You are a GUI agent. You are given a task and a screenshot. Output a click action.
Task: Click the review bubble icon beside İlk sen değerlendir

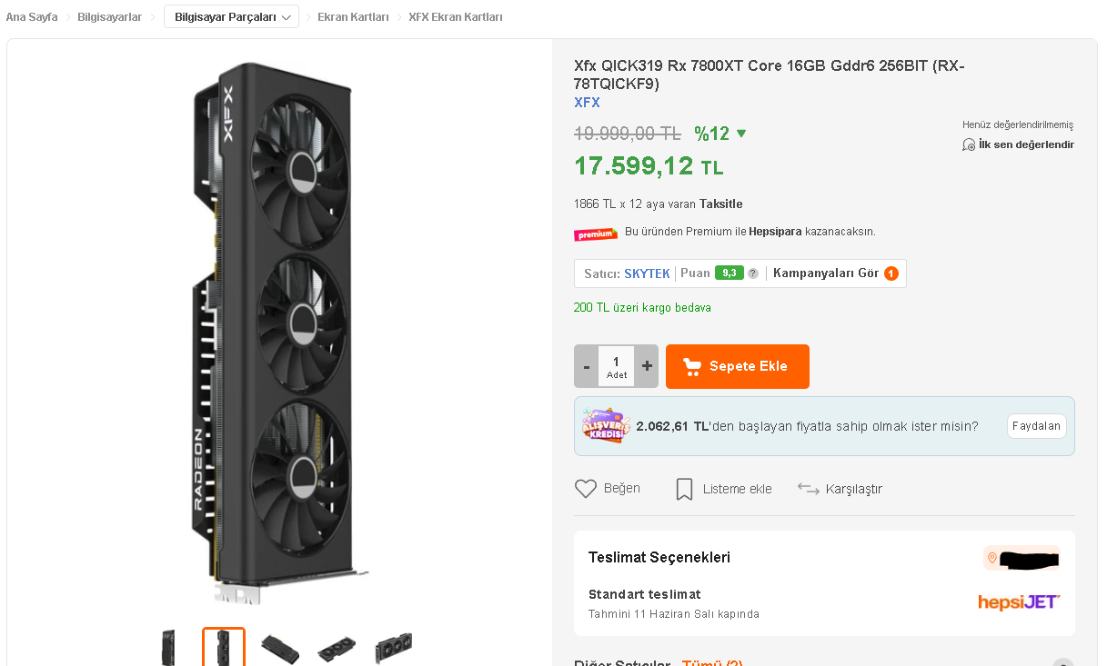(969, 144)
